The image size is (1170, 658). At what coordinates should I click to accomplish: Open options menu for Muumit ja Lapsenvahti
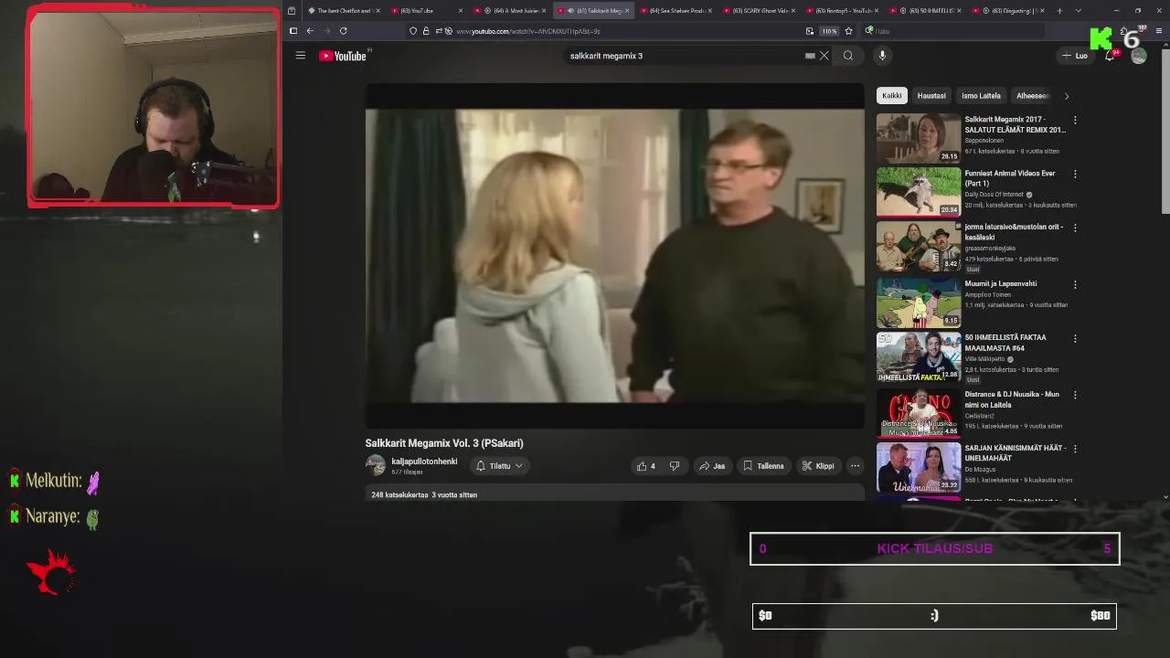1075,284
